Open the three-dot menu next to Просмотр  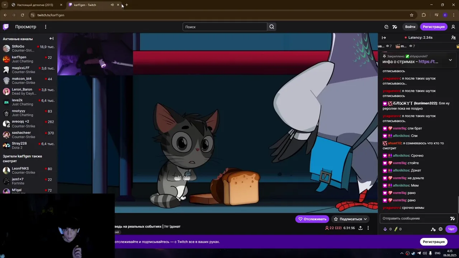[x=46, y=27]
